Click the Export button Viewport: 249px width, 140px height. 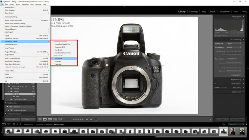(x=28, y=119)
